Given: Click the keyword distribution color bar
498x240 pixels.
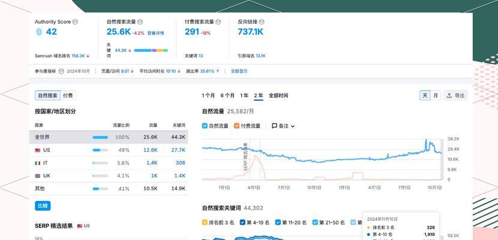Looking at the screenshot, I should coord(151,50).
